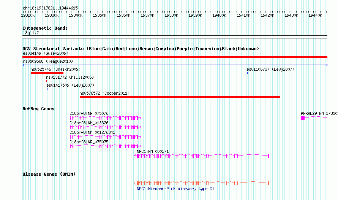Click the 19440k ruler tick label
Viewport: 338px width, 200px height.
tap(315, 15)
